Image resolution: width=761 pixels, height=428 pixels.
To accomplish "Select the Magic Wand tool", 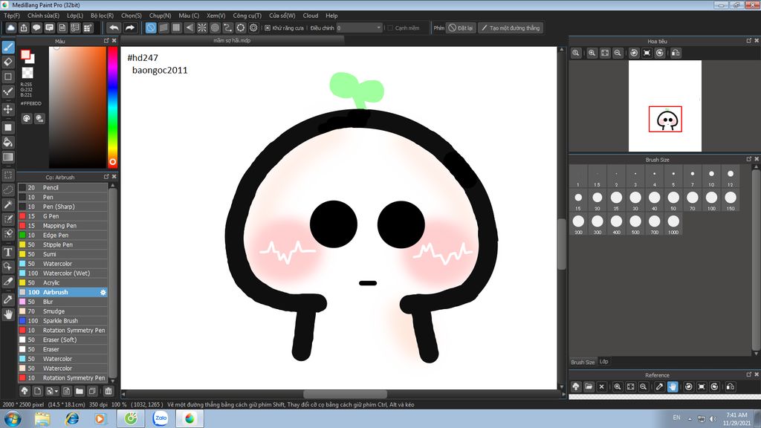I will 8,204.
